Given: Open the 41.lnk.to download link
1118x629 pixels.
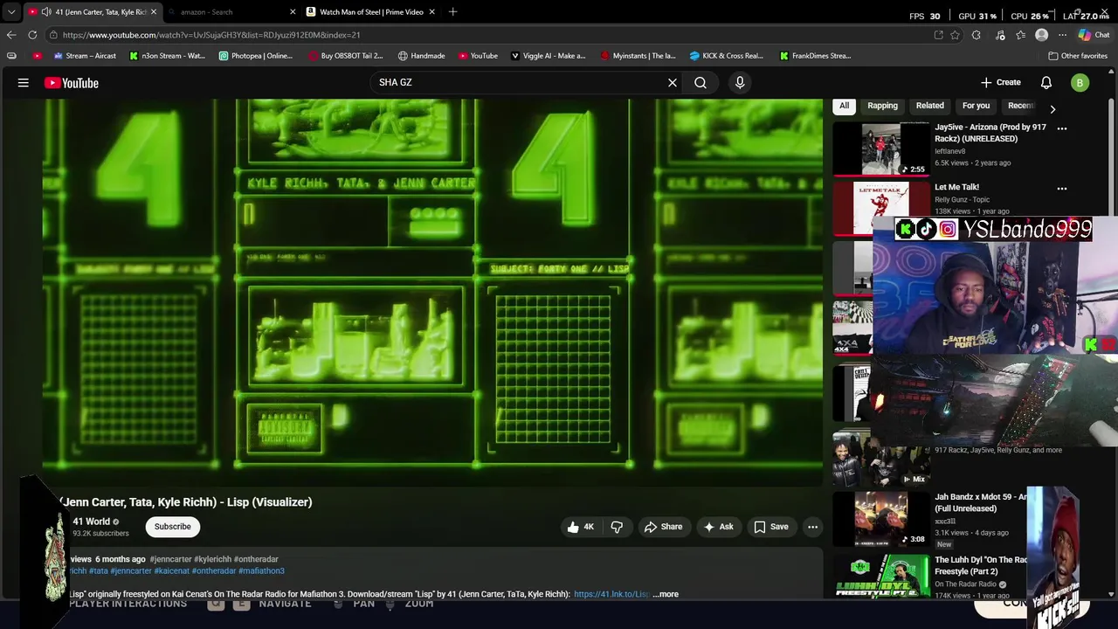Looking at the screenshot, I should pos(611,594).
